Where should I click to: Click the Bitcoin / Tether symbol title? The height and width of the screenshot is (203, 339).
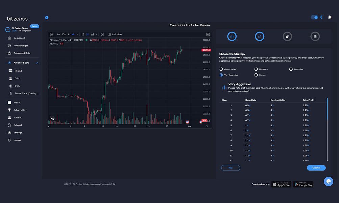[x=66, y=40]
